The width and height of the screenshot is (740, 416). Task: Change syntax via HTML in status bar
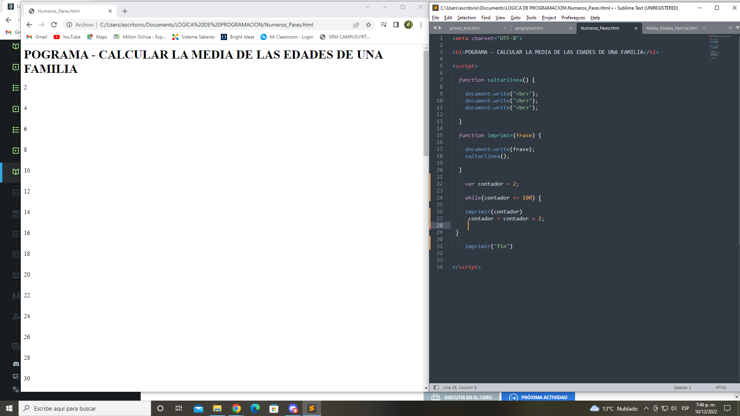pos(721,387)
